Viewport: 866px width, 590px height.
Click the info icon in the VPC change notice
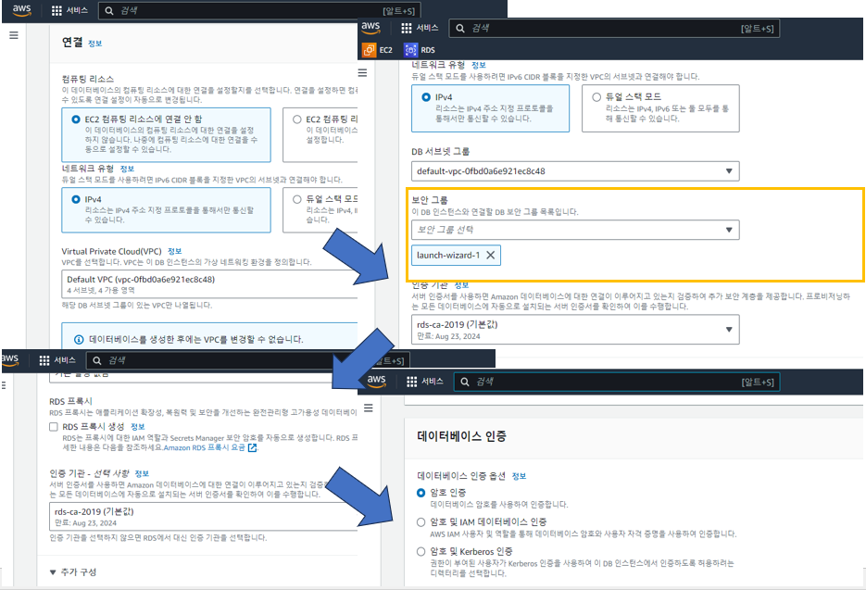coord(79,339)
